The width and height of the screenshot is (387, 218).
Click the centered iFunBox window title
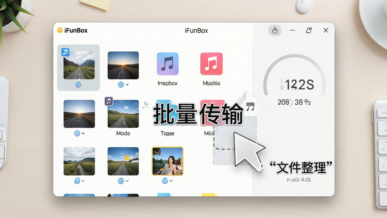tap(197, 30)
